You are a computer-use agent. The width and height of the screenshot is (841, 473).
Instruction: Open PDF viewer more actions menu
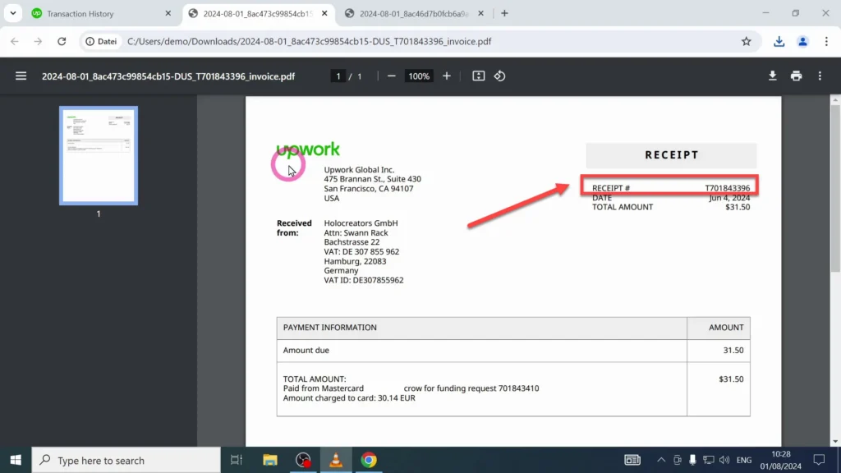pos(820,76)
